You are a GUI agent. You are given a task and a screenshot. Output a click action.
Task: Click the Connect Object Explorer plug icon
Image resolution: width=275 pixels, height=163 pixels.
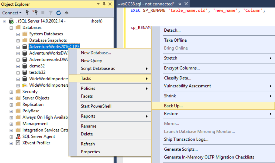[x=27, y=13]
